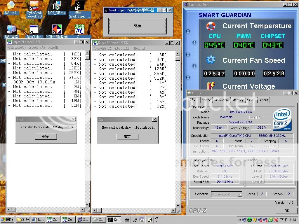The image size is (299, 224).
Task: Launch the Super Pi desktop shortcut icon
Action: click(80, 30)
